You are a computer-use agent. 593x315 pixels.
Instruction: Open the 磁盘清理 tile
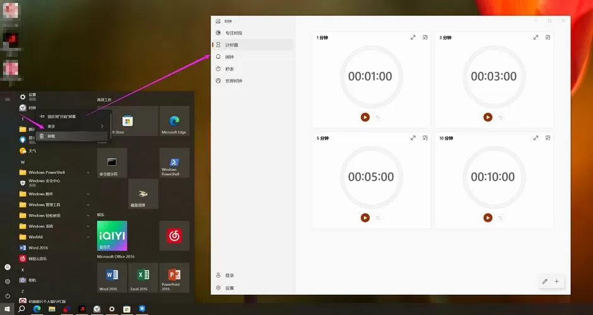click(143, 194)
